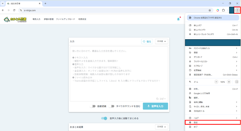
Task: Open 辞書の管理 navigation link
Action: tap(49, 19)
